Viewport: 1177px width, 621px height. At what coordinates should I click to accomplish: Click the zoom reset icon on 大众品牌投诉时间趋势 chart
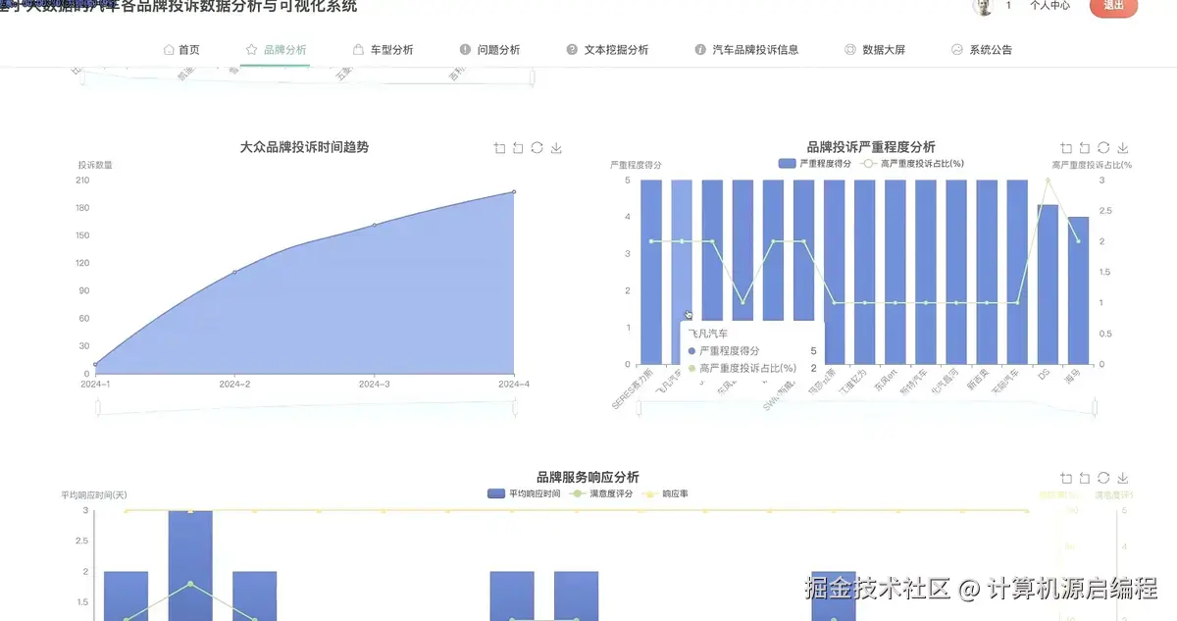(x=518, y=148)
